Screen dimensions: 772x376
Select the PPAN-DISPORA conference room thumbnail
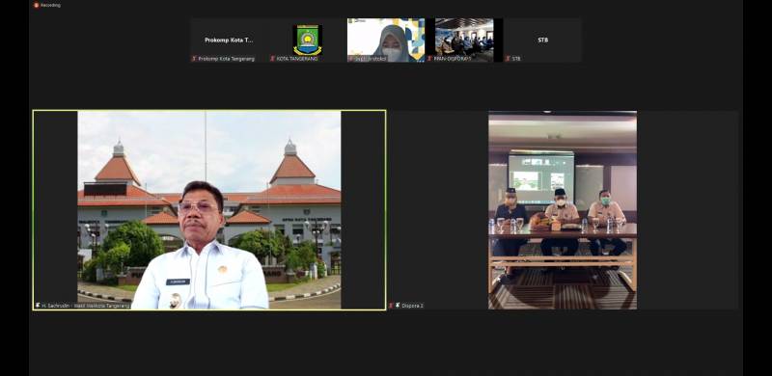[464, 40]
